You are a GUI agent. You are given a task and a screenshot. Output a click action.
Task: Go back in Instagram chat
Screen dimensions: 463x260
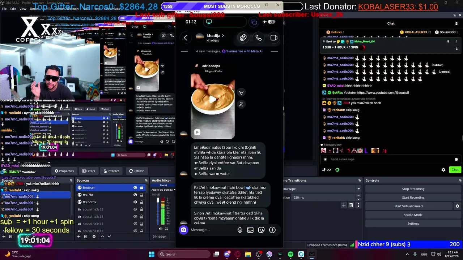click(x=185, y=38)
